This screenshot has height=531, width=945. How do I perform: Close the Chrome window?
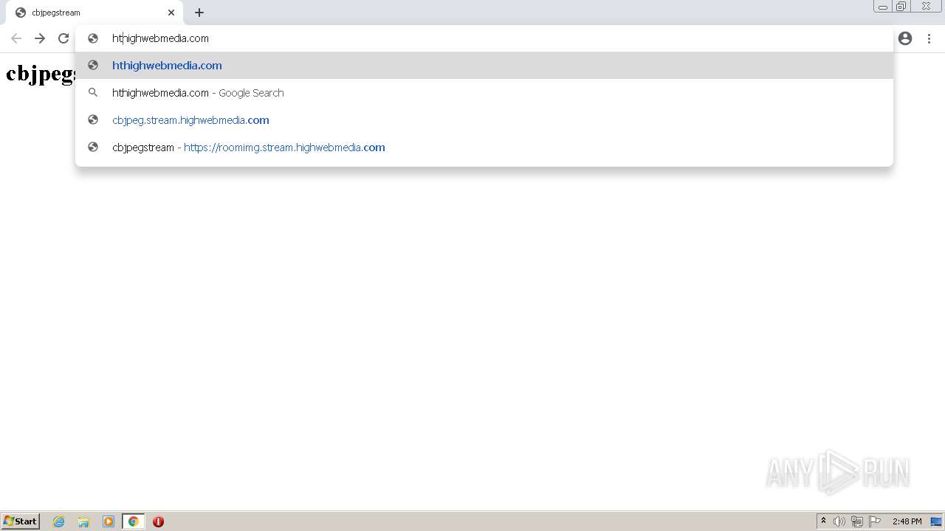tap(926, 7)
